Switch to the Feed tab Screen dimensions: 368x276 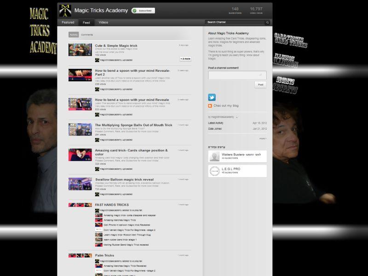86,23
